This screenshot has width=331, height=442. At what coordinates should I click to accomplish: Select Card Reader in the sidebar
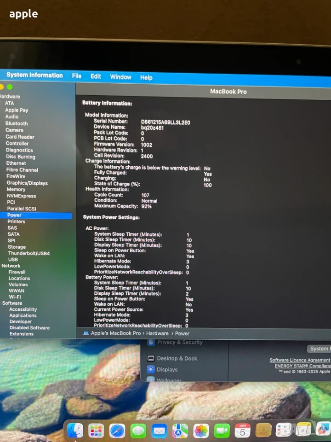pos(20,137)
